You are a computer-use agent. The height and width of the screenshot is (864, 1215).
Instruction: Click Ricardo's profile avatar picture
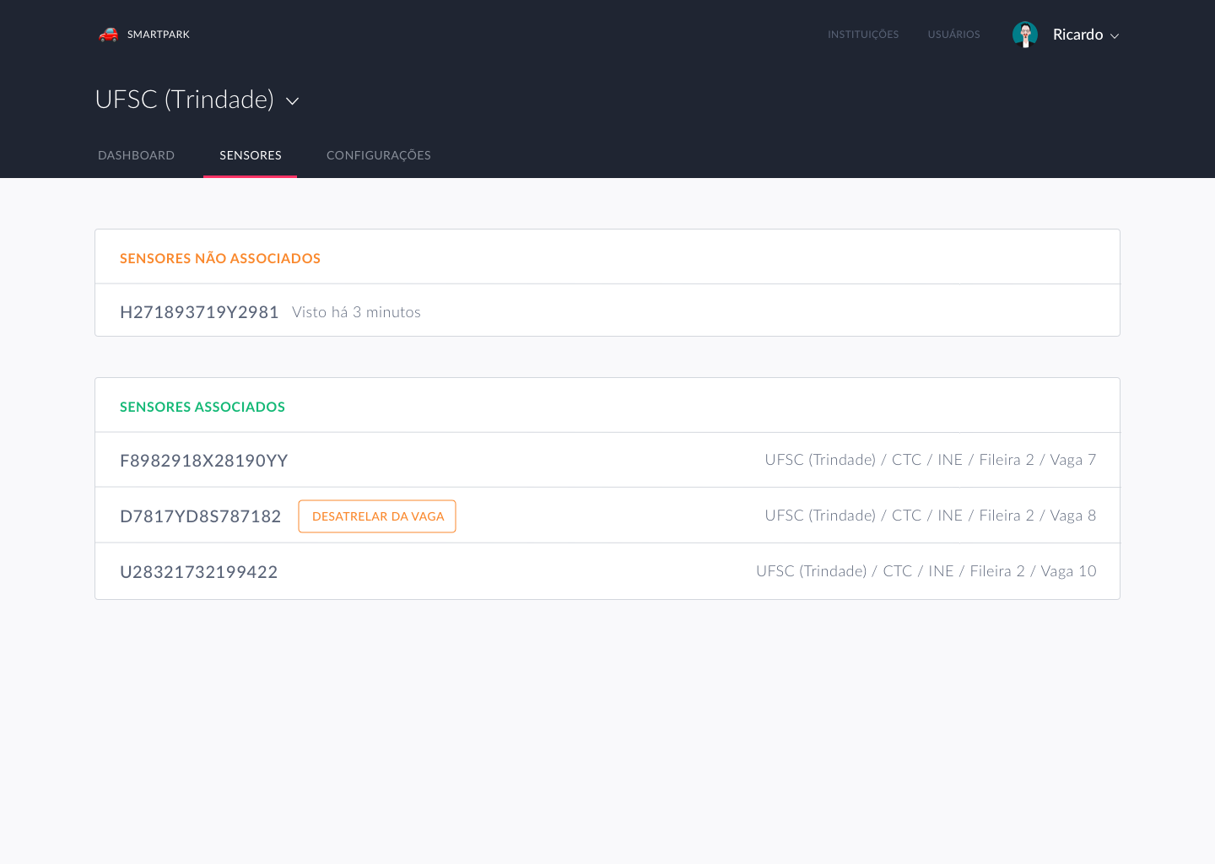click(1024, 35)
